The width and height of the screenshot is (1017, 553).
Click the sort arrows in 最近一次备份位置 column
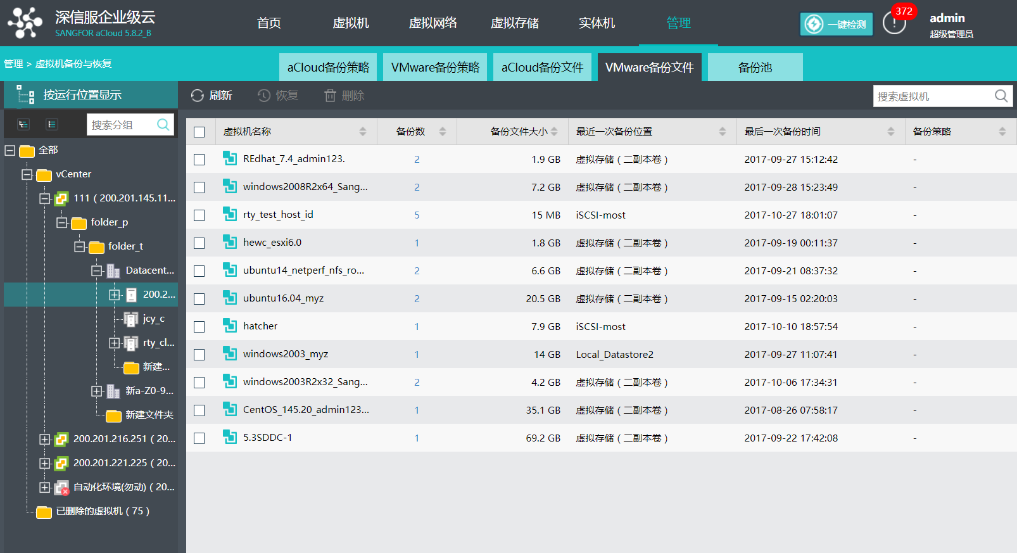click(723, 132)
